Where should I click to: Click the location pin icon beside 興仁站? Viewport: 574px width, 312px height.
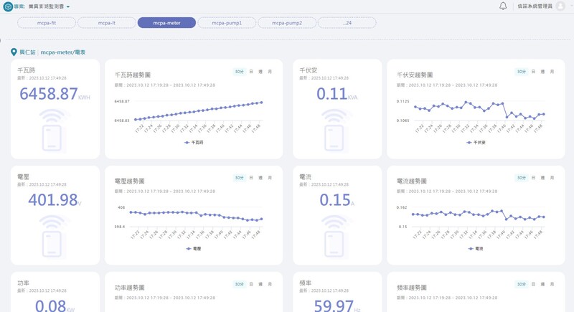click(x=13, y=52)
